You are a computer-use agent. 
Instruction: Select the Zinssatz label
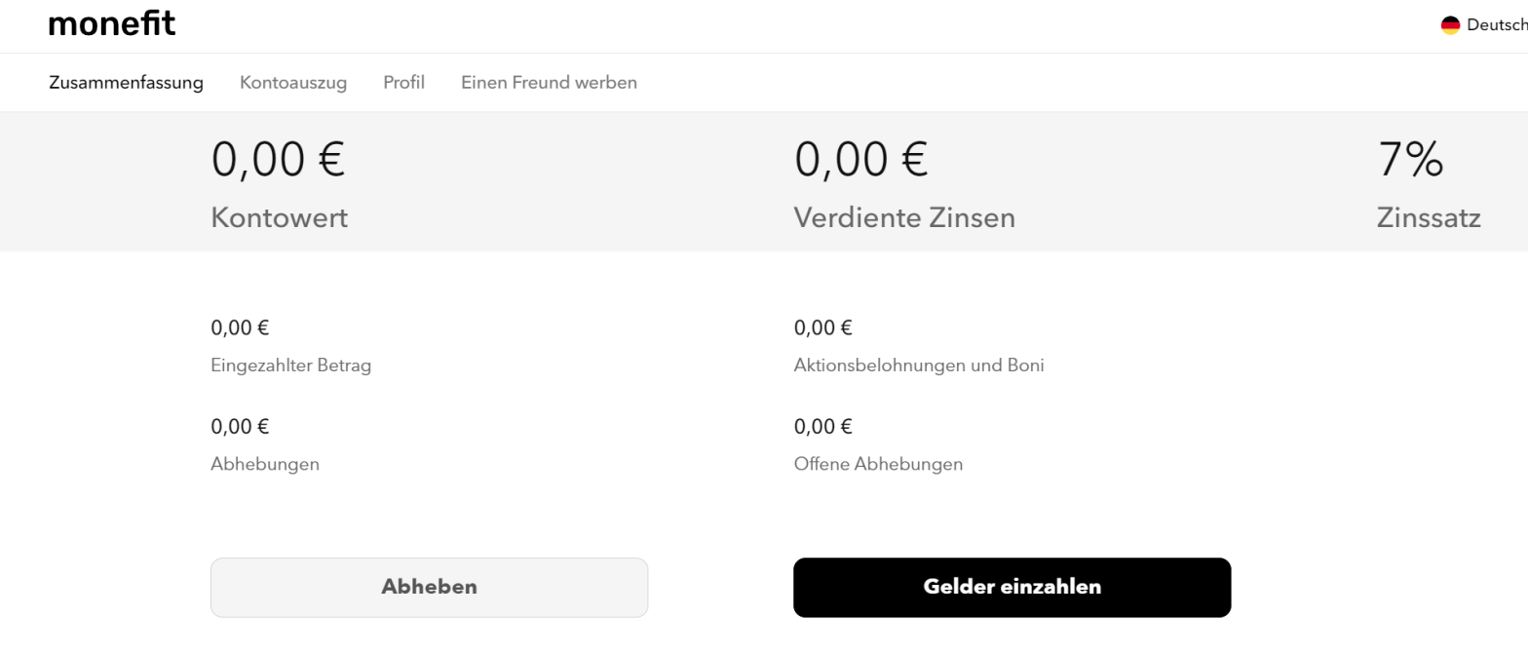tap(1429, 218)
